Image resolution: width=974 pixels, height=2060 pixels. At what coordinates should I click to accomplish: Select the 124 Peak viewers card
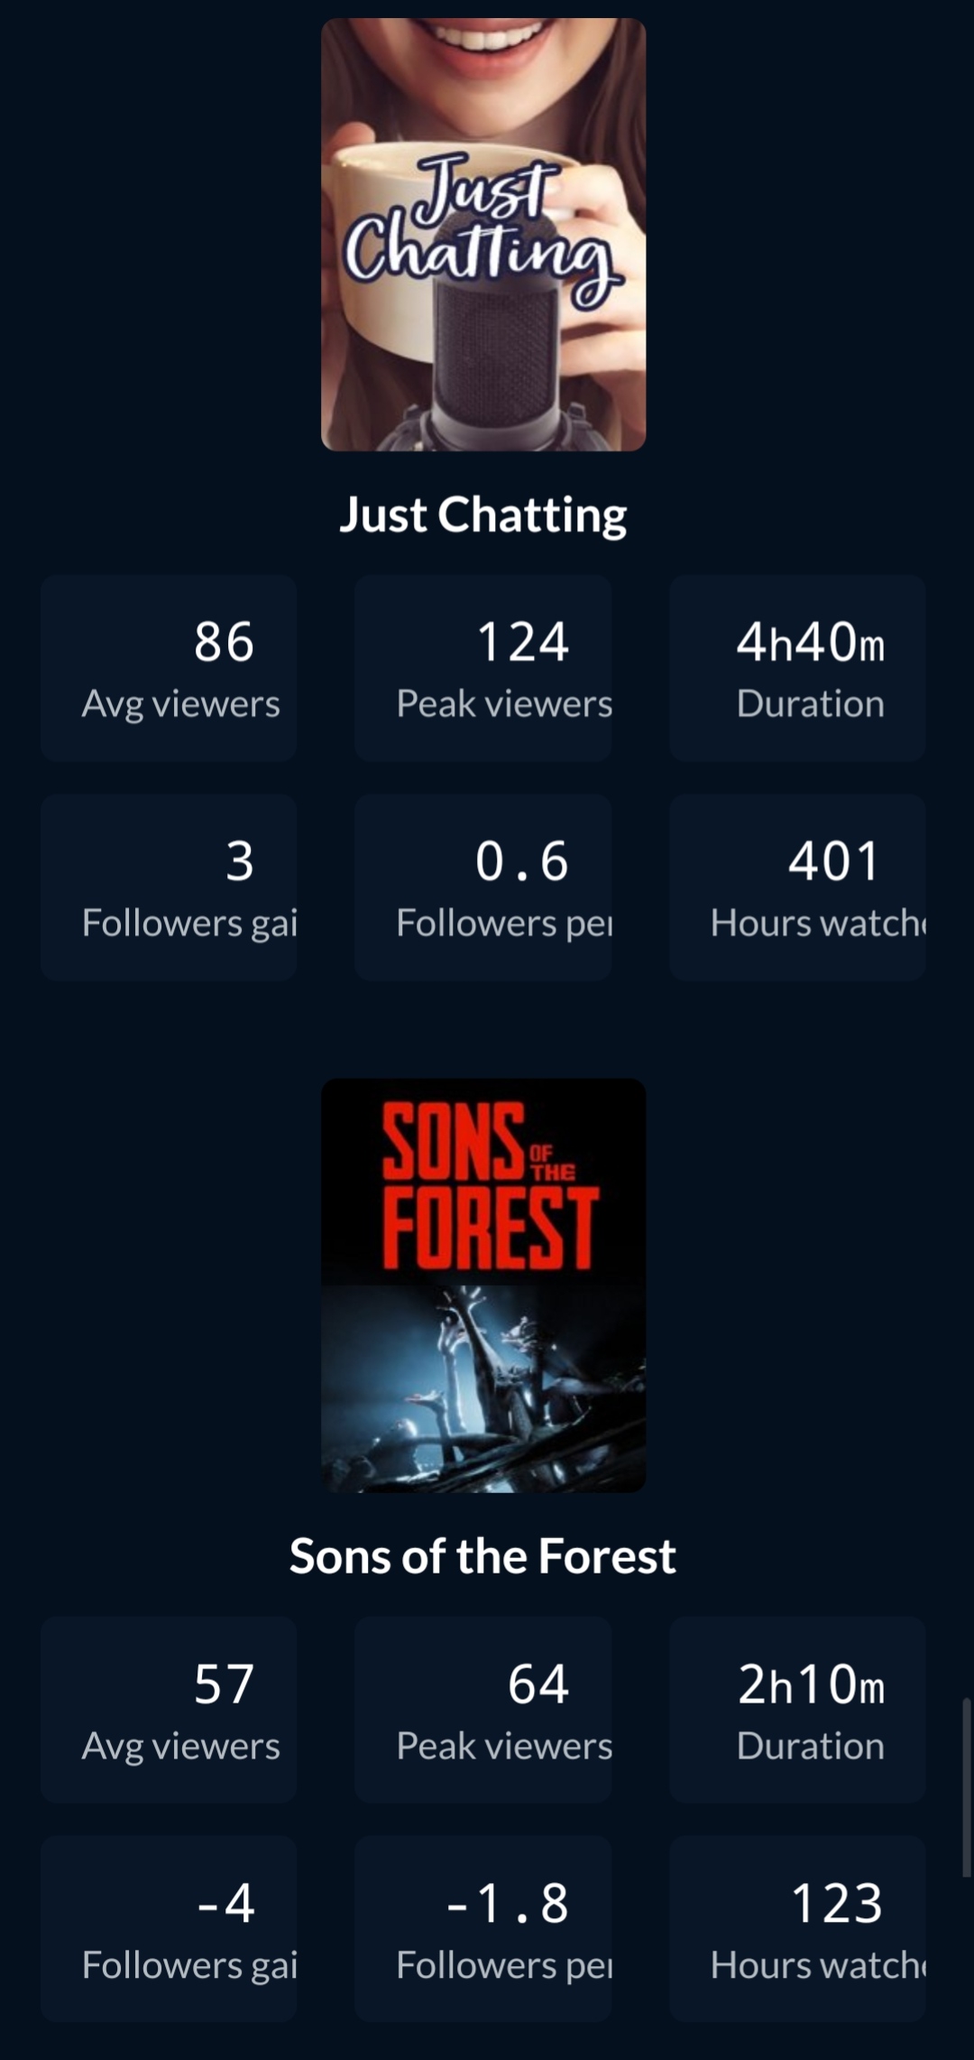(x=483, y=668)
